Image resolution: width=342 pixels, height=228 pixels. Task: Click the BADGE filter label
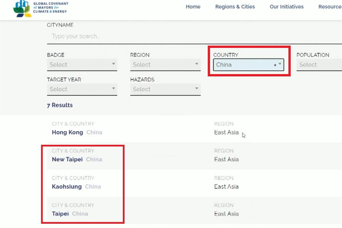point(55,55)
